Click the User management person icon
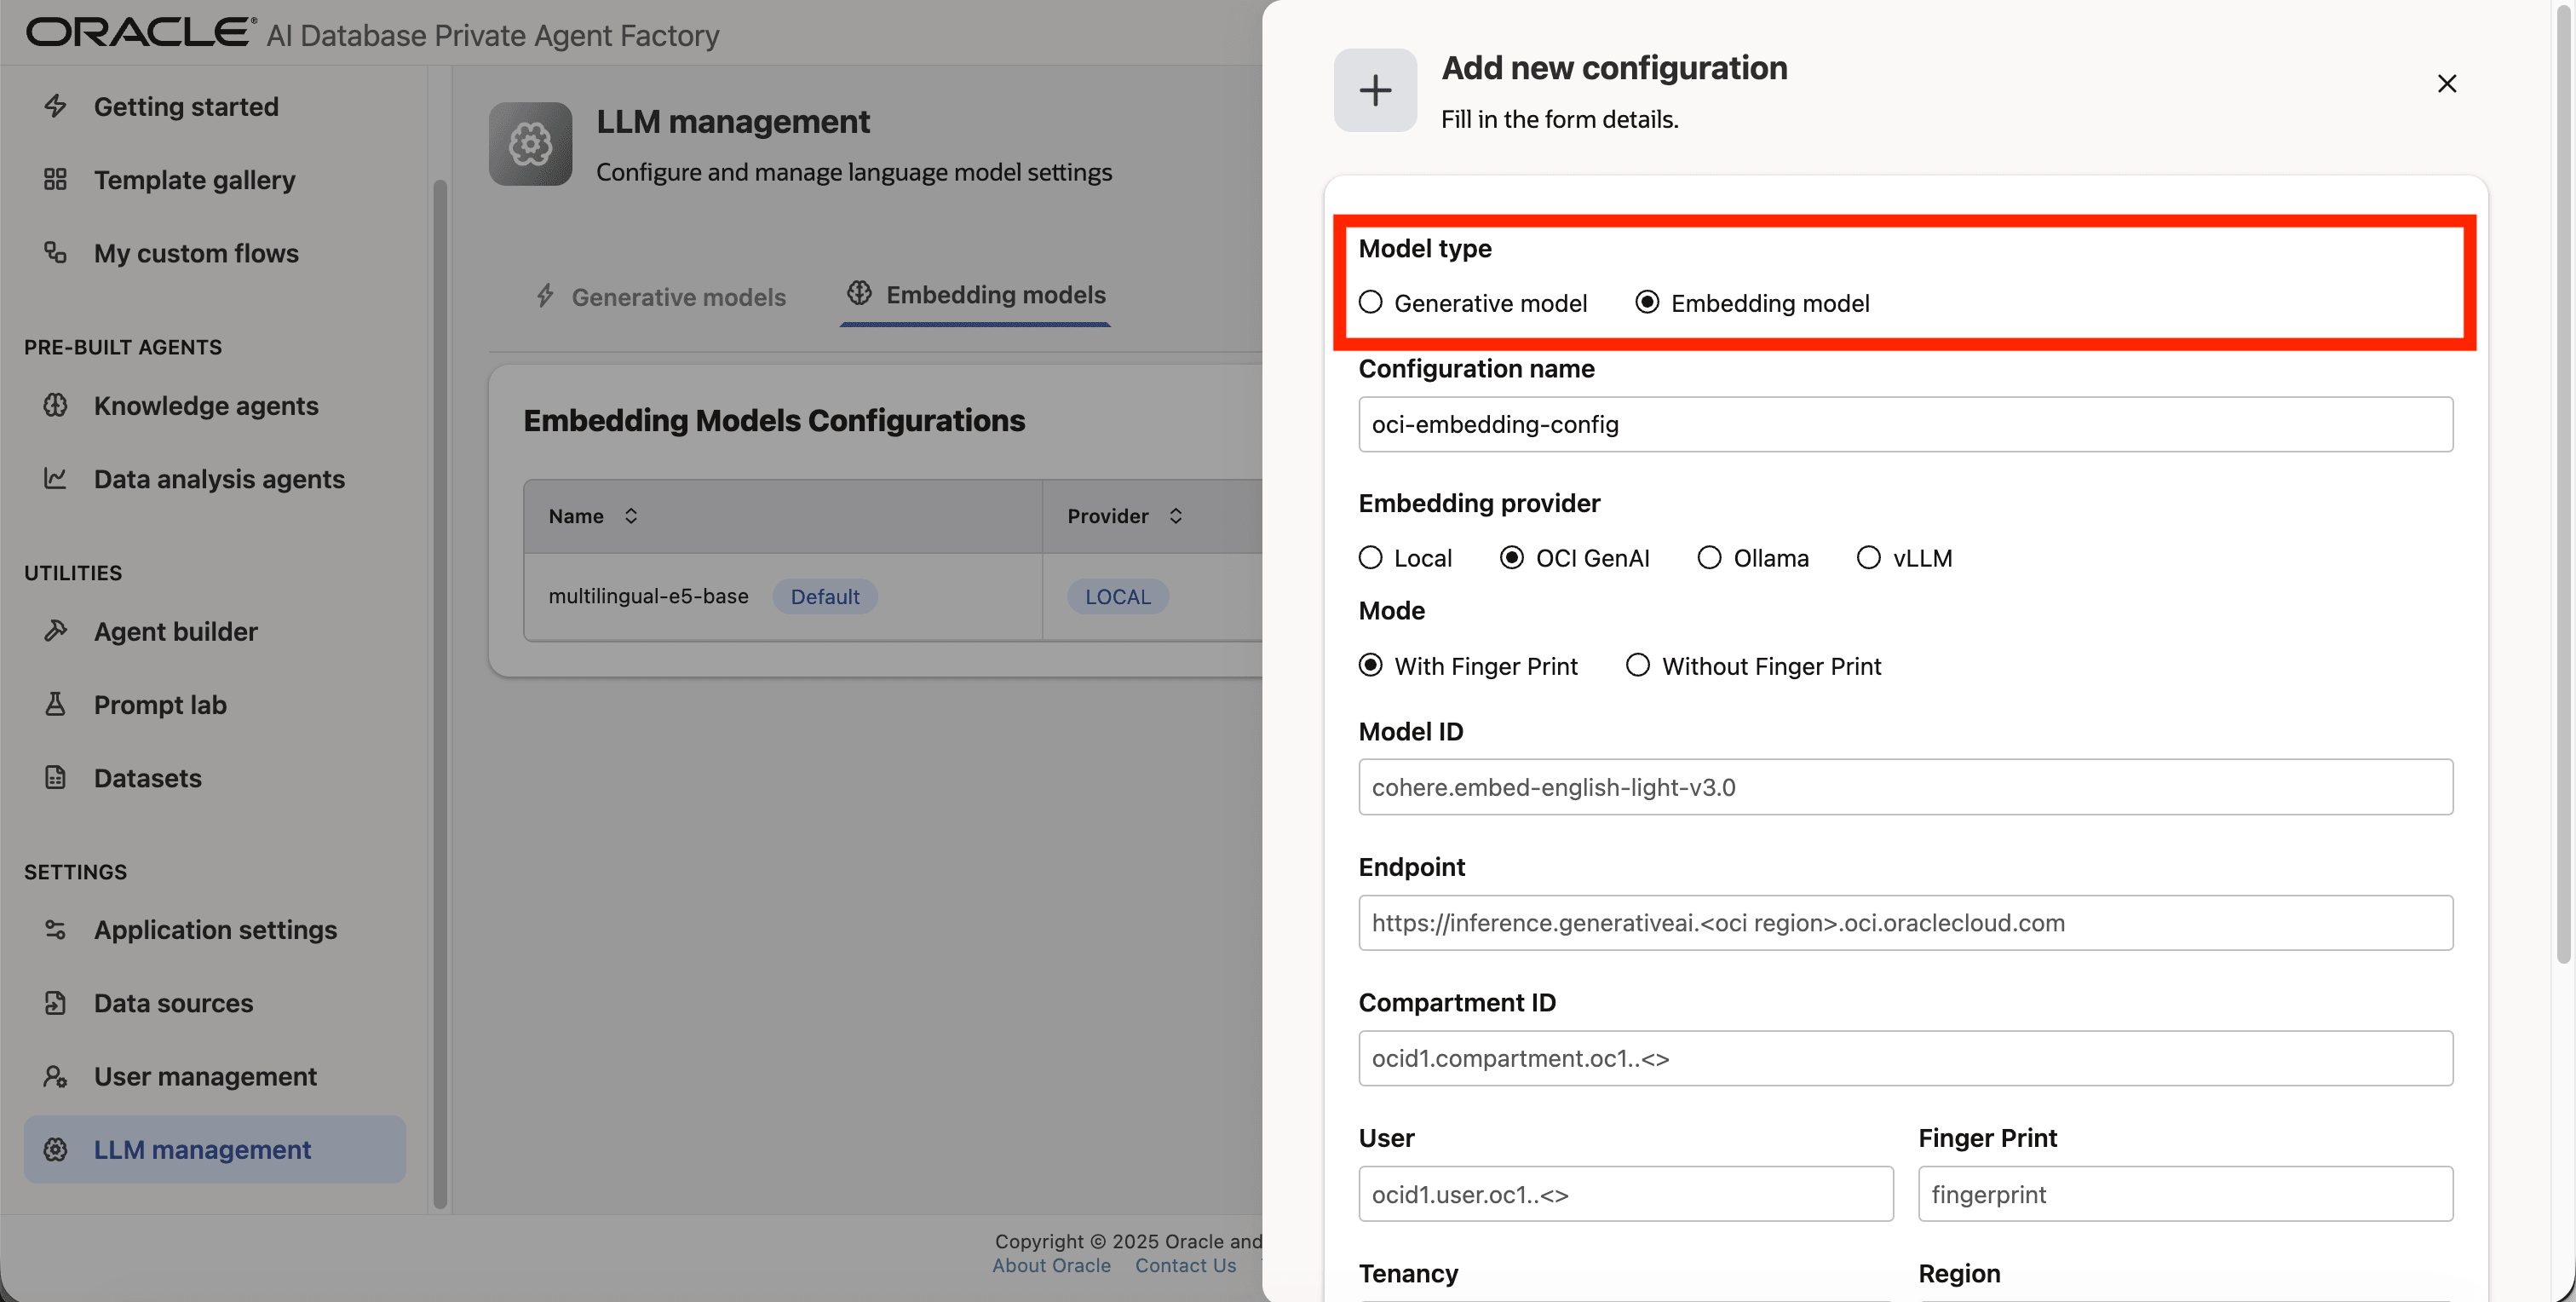Screen dimensions: 2576x1302 [55, 1076]
